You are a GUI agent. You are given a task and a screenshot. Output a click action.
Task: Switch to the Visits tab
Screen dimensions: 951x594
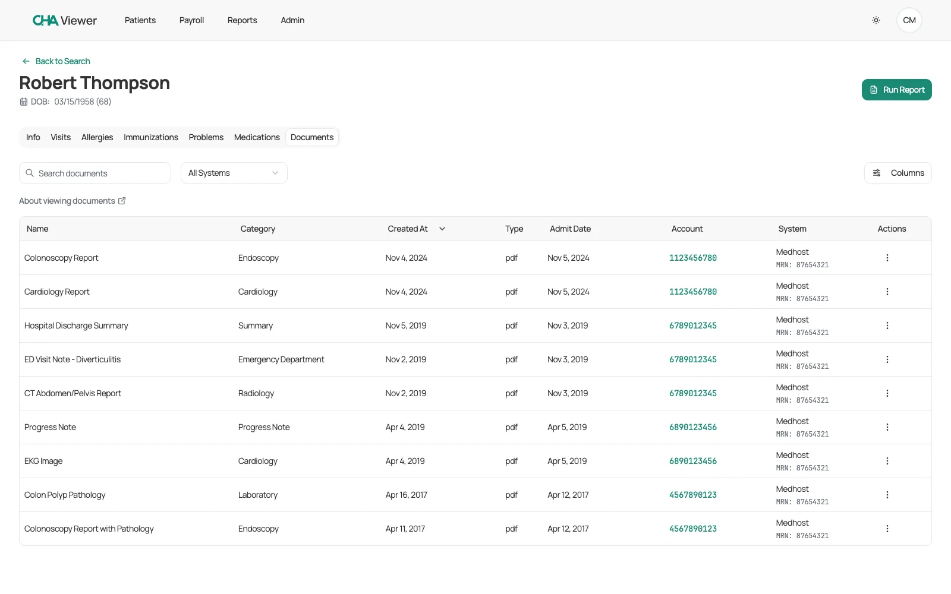(61, 137)
